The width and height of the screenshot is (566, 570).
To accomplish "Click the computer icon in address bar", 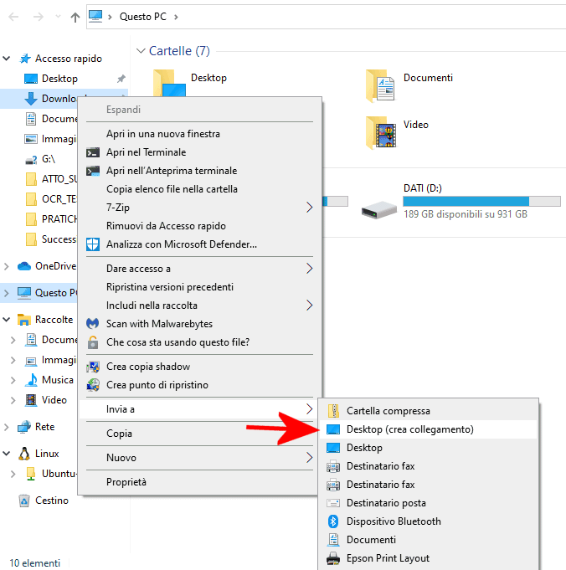I will [95, 17].
